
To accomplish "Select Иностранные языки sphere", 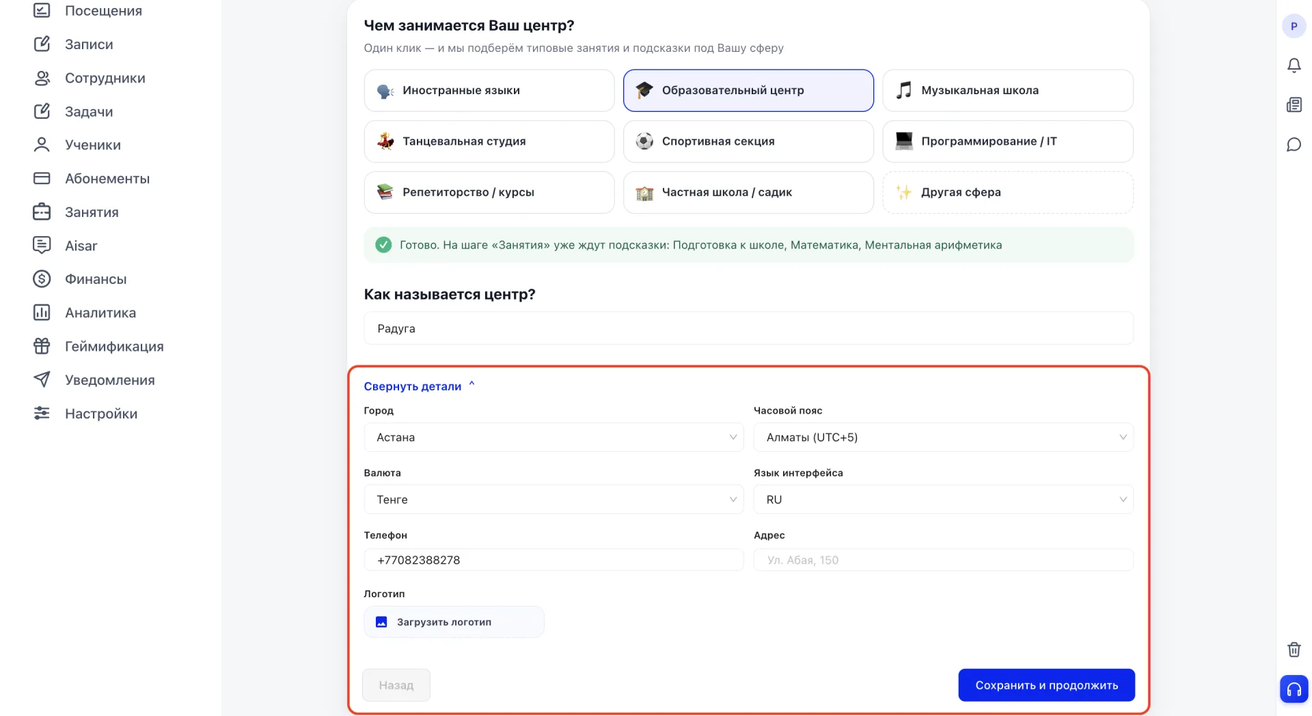I will [489, 90].
